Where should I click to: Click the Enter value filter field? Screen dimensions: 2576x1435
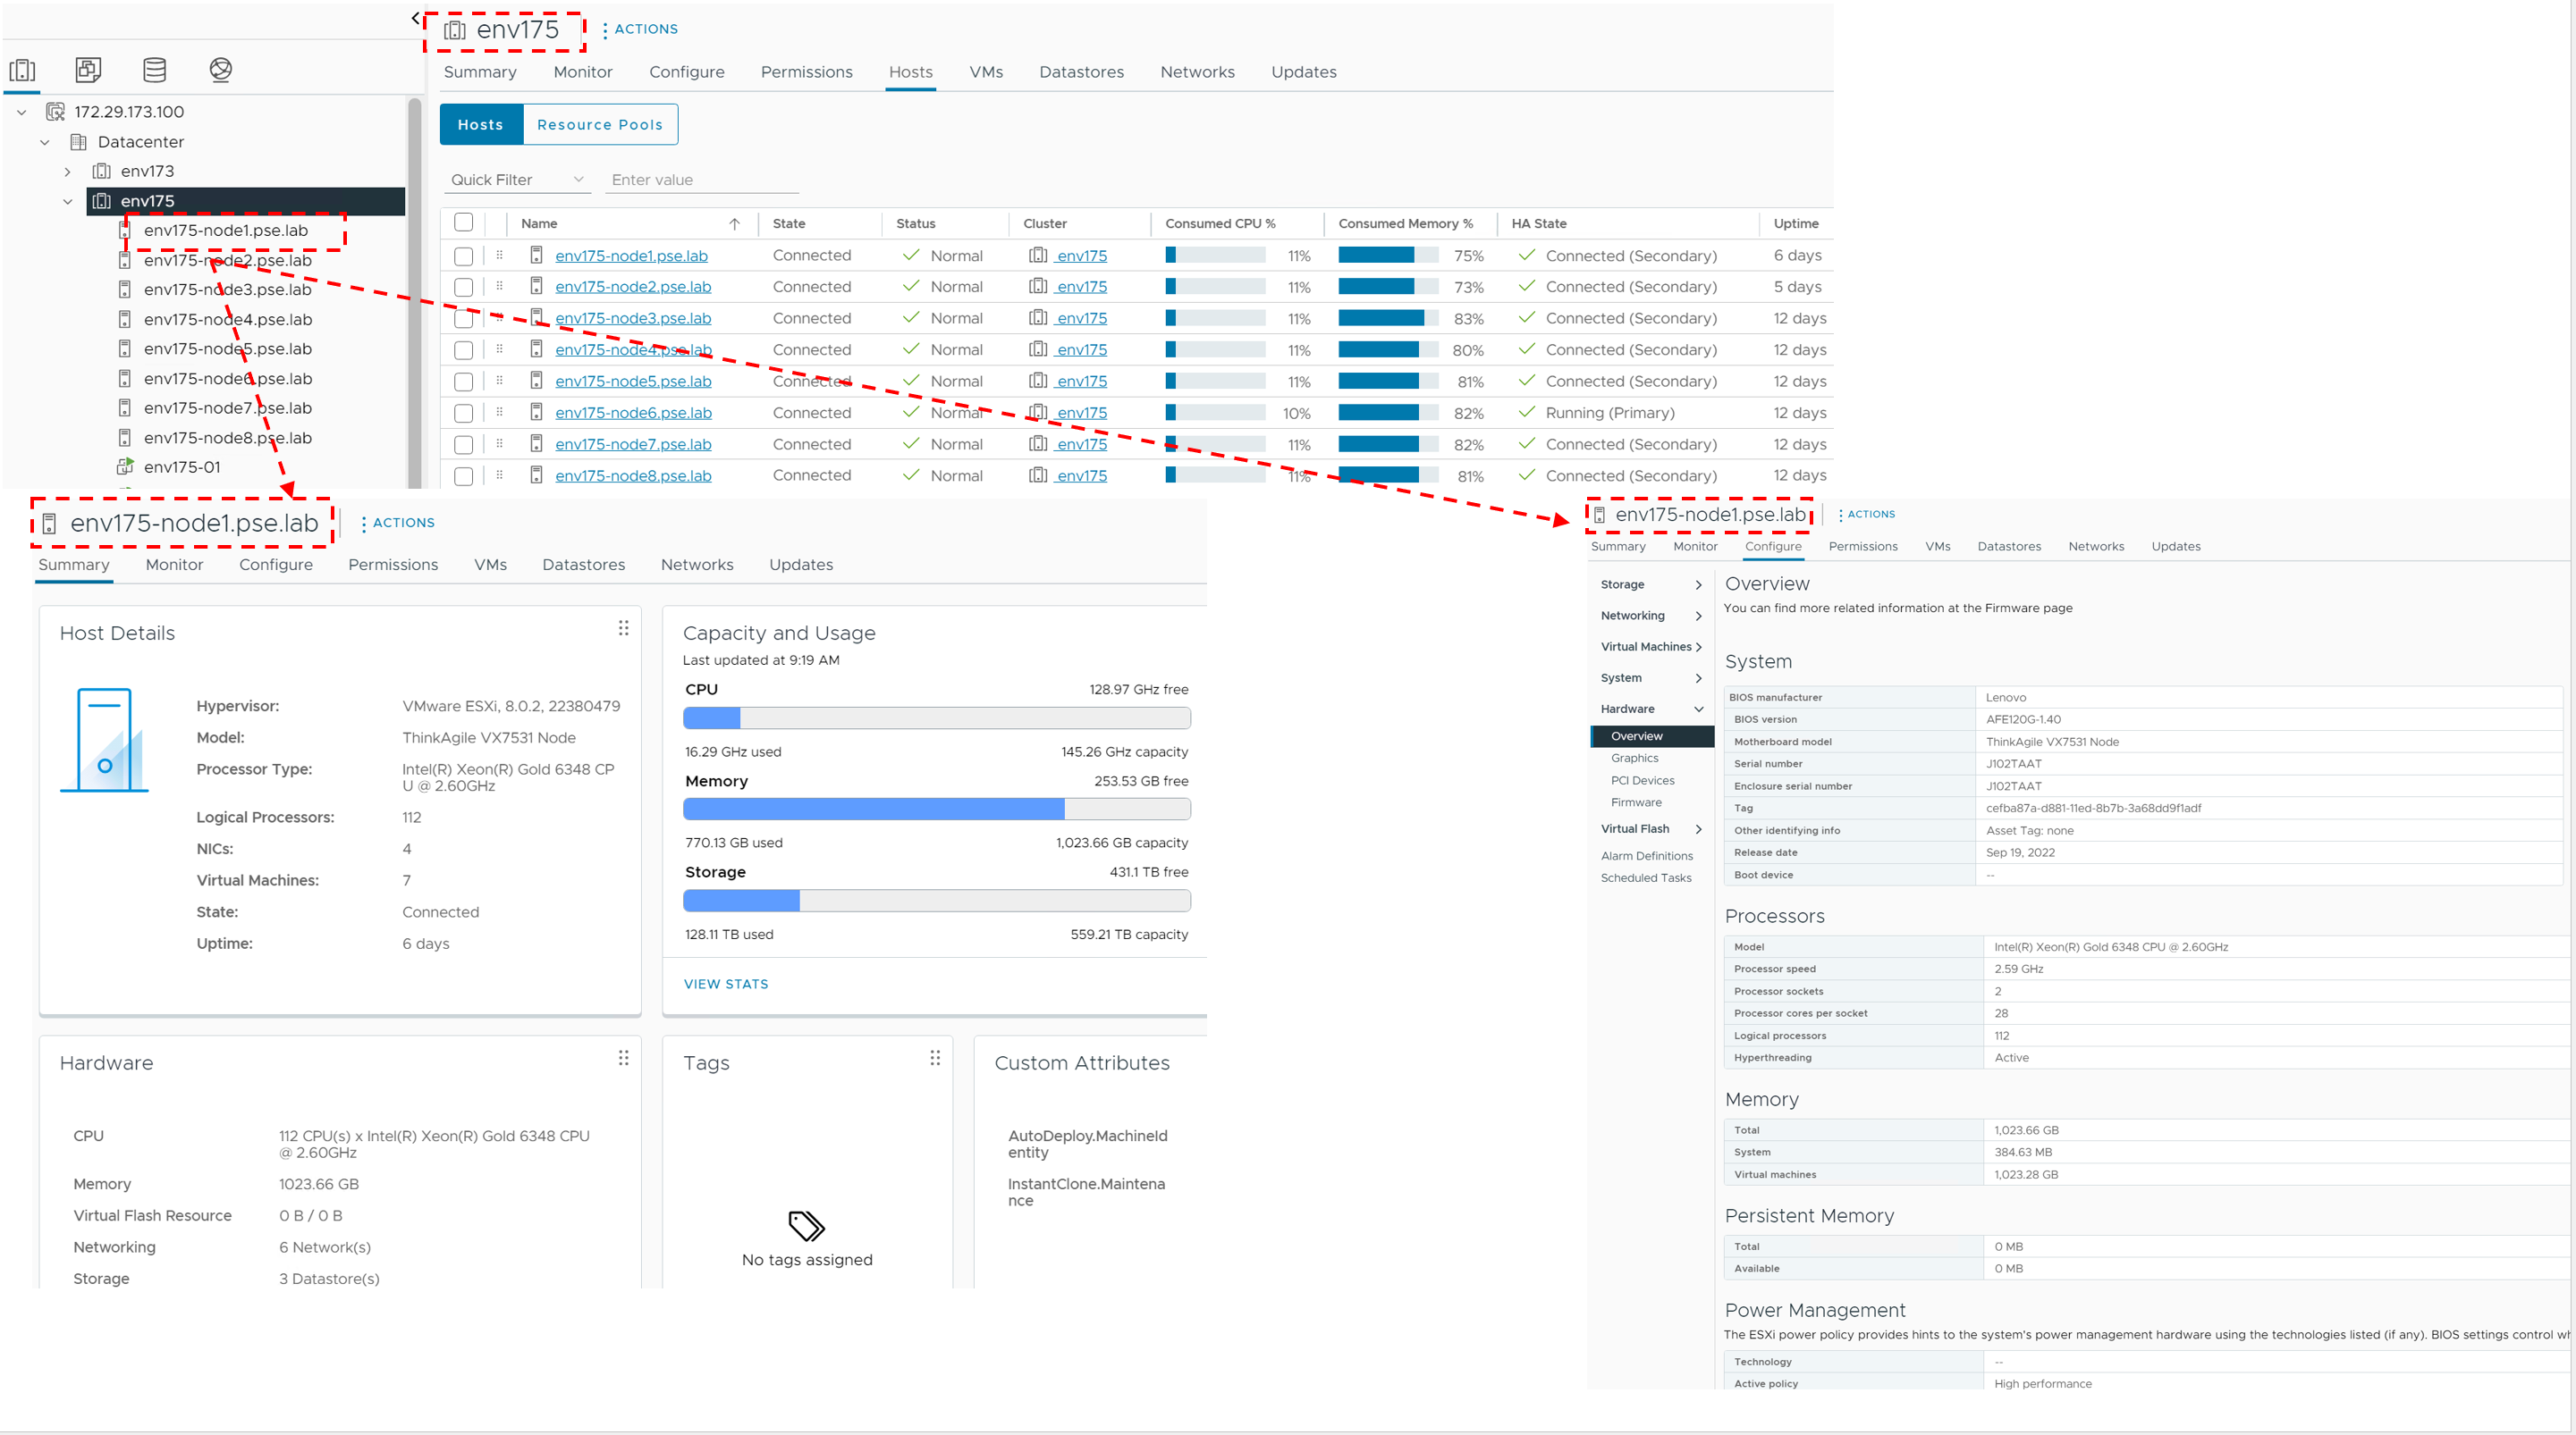click(x=700, y=180)
